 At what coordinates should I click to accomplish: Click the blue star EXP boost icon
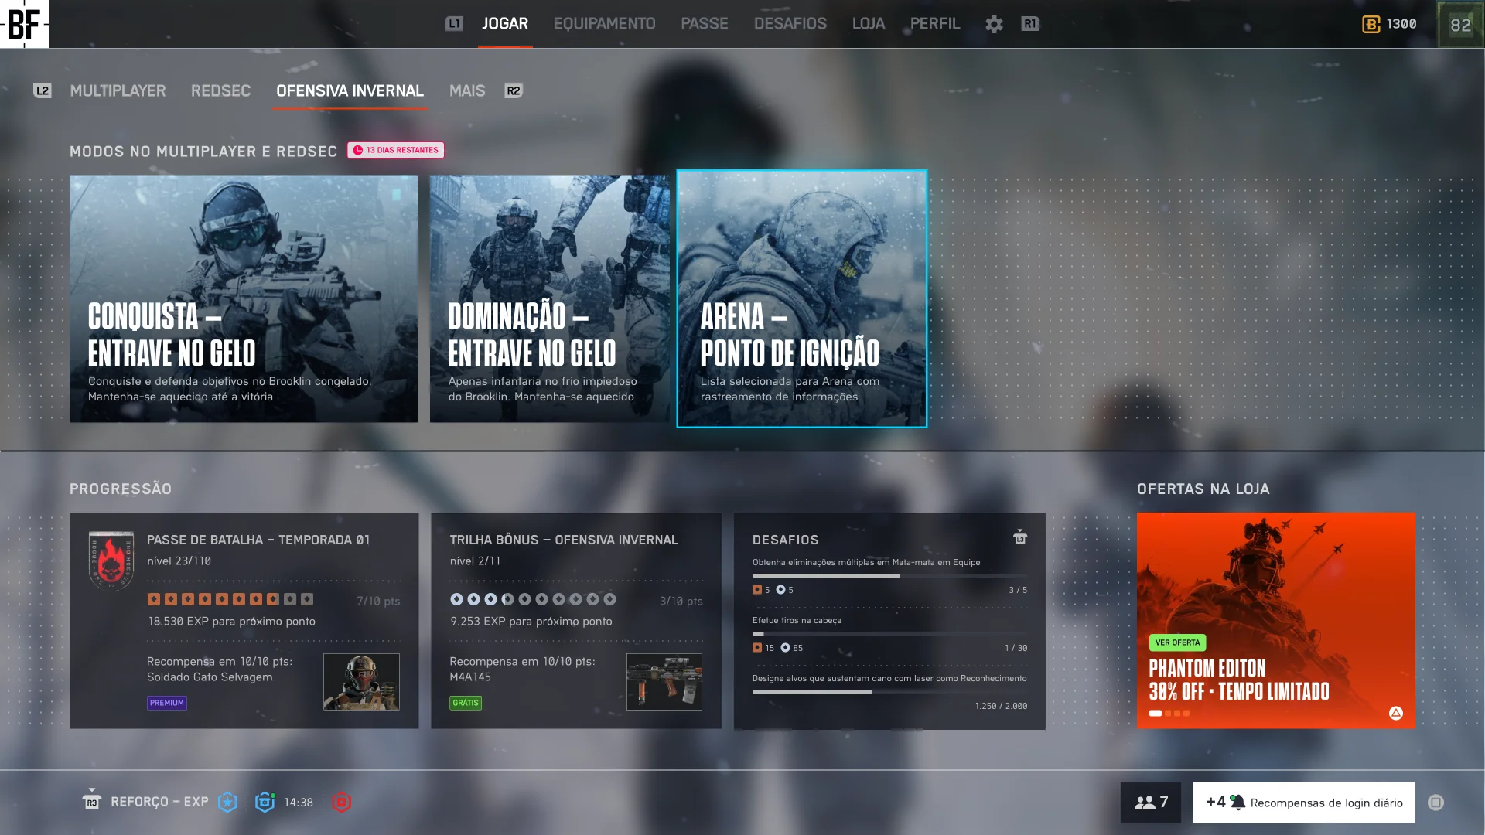(x=227, y=802)
